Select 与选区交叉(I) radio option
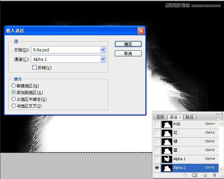The height and width of the screenshot is (179, 224). tap(13, 105)
